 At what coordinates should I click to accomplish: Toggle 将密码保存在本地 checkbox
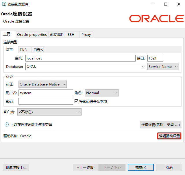pos(76,101)
